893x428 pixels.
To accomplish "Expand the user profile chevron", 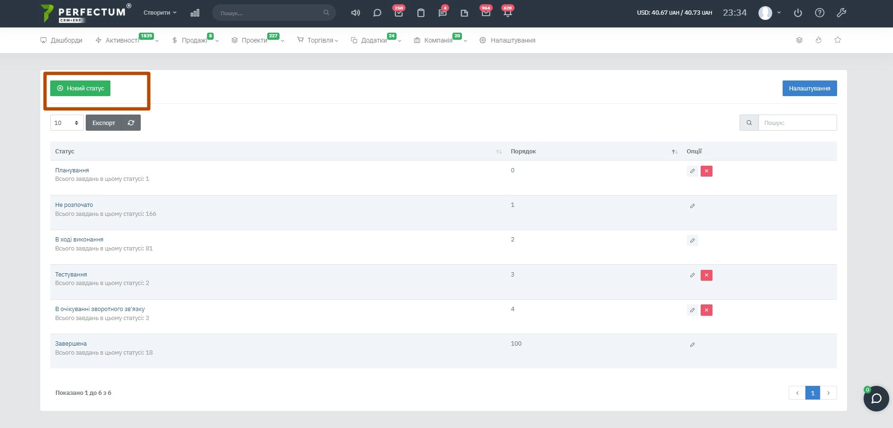I will point(779,13).
